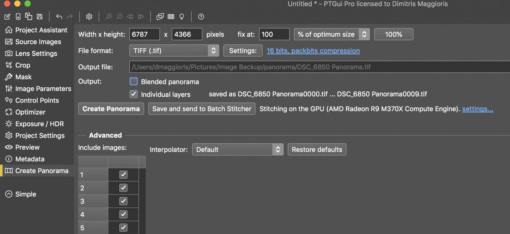Viewport: 510px width, 234px height.
Task: Open the File format TIFF dropdown
Action: (174, 50)
